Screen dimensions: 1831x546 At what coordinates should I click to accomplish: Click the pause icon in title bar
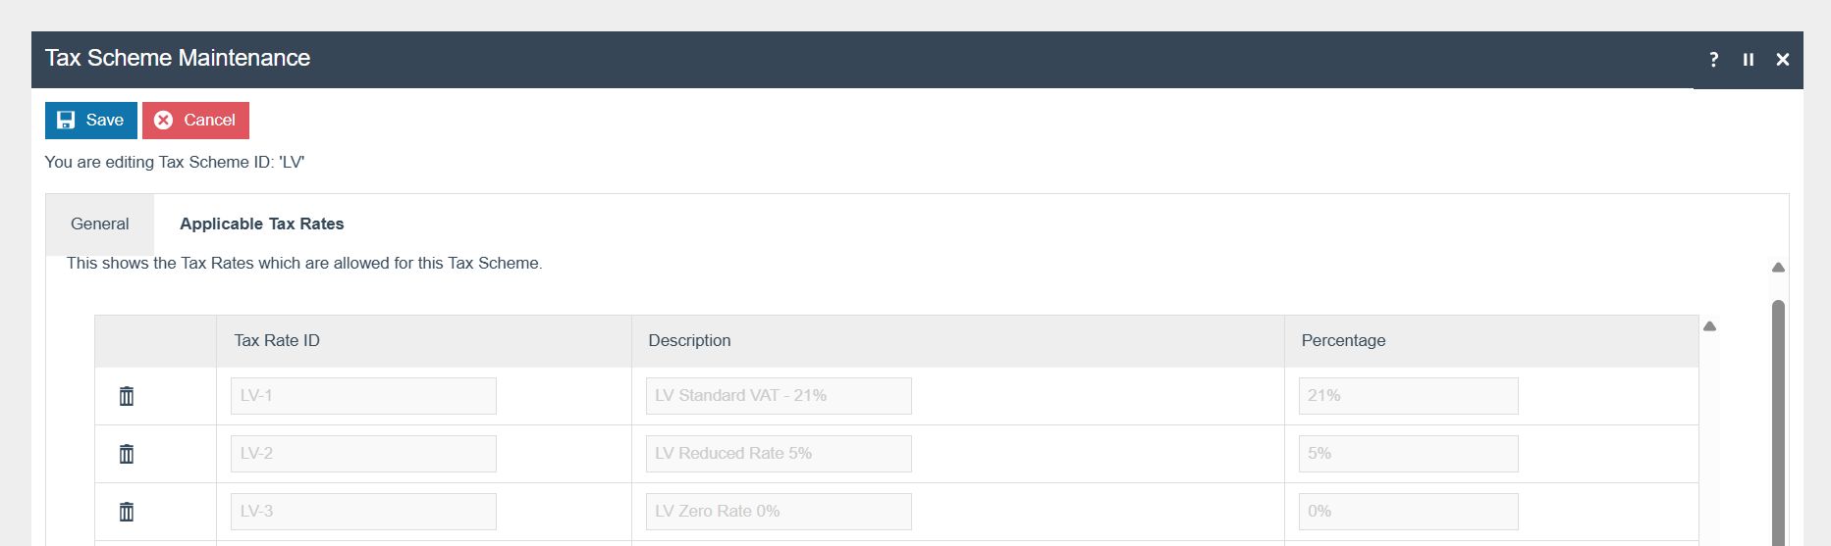pos(1749,60)
